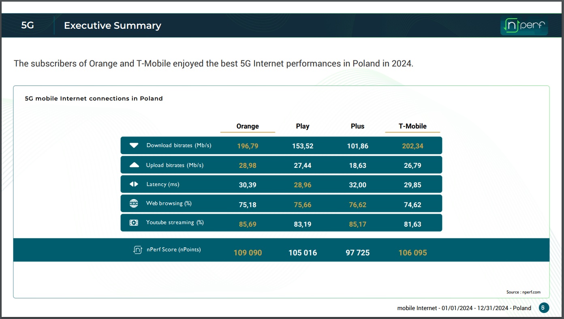Click the Web browsing (%) label
564x319 pixels.
click(169, 203)
